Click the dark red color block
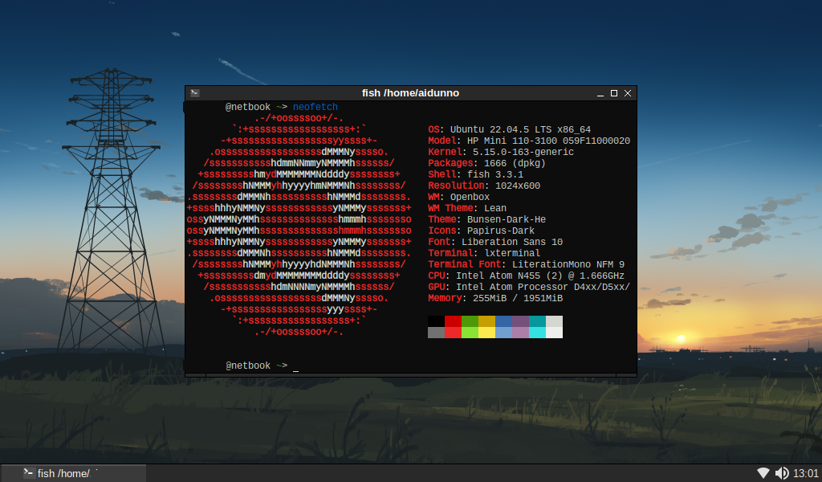The height and width of the screenshot is (482, 822). tap(453, 321)
